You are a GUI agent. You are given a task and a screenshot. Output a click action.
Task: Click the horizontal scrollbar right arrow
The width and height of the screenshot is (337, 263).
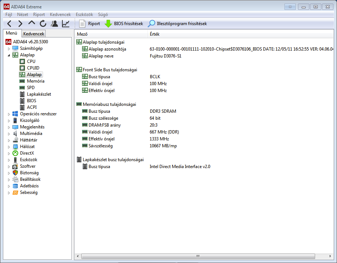[x=330, y=256]
